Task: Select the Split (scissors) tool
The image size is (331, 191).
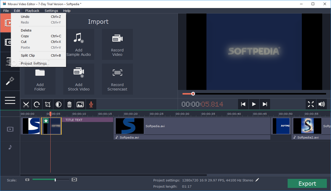Action: coord(26,104)
